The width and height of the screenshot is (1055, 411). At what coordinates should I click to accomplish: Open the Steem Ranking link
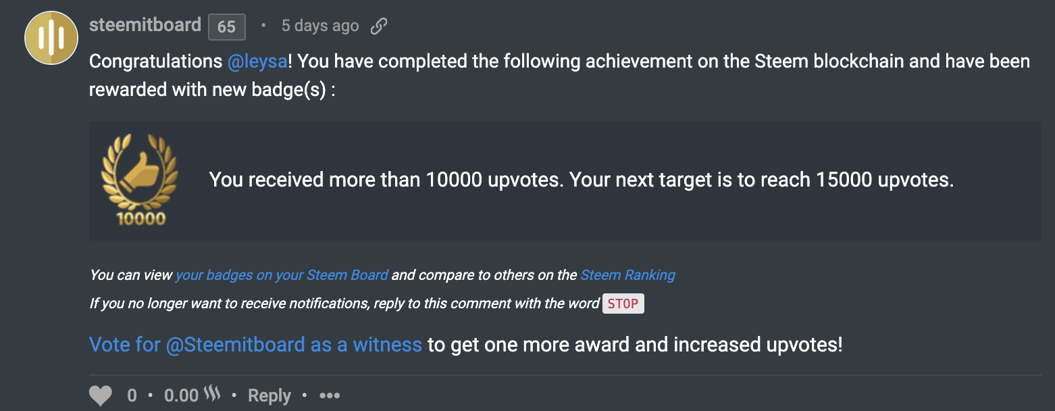[627, 275]
